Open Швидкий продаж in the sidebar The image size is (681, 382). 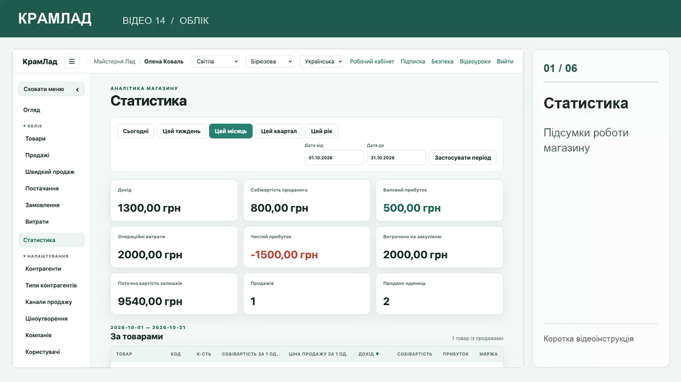(x=50, y=172)
